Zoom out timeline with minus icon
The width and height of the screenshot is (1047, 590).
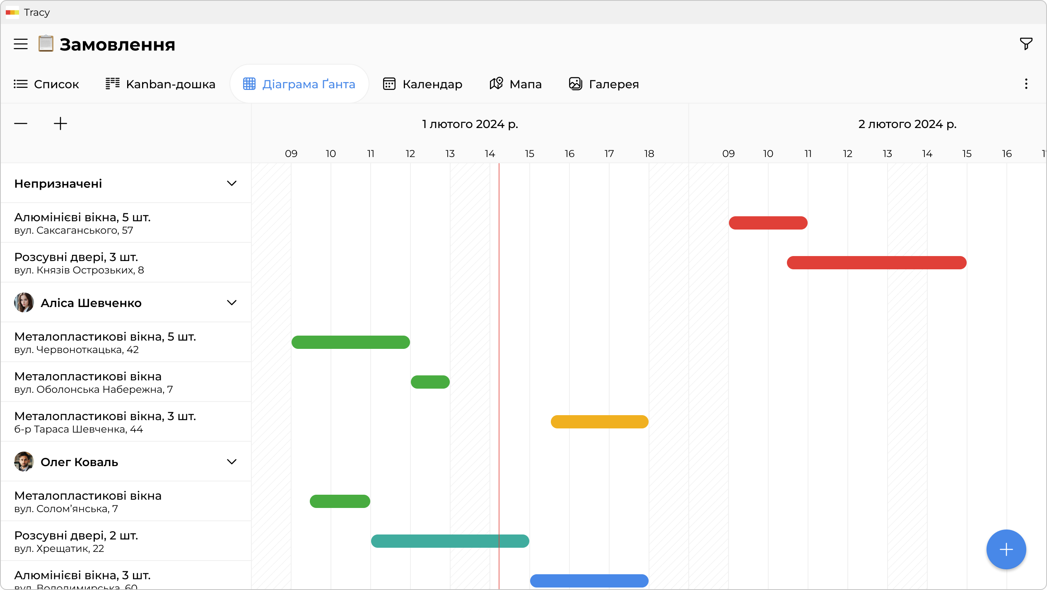pos(21,123)
